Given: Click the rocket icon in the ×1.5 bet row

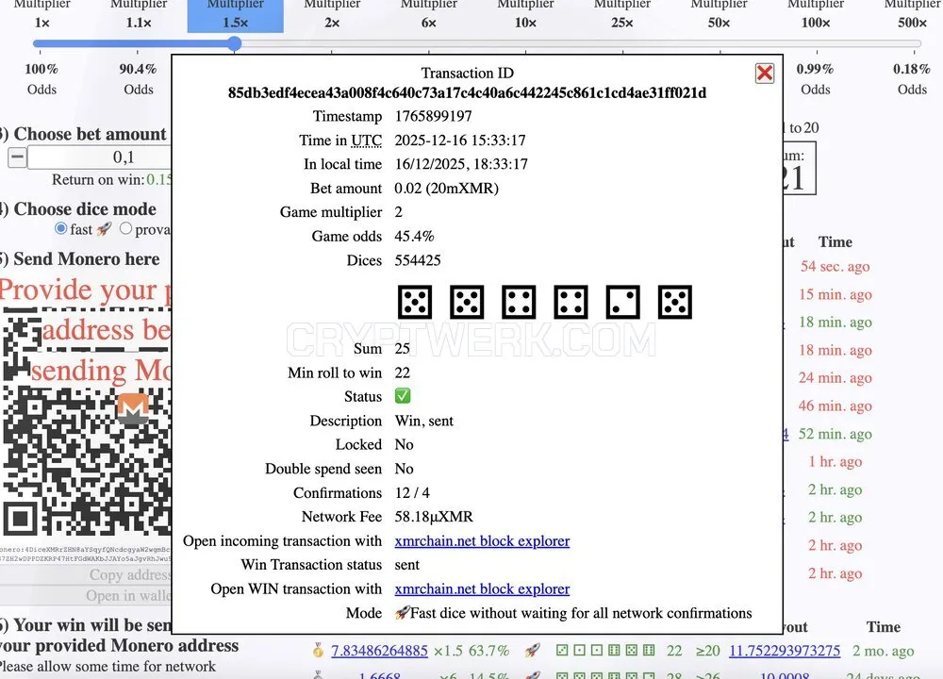Looking at the screenshot, I should (x=532, y=650).
